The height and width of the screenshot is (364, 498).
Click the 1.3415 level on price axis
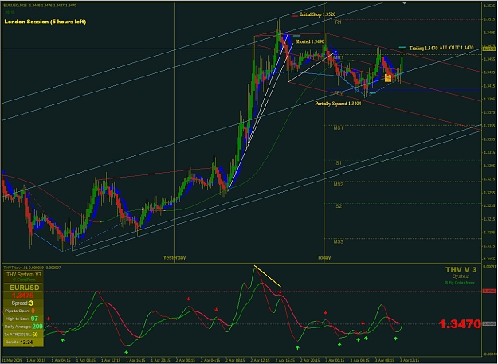489,86
